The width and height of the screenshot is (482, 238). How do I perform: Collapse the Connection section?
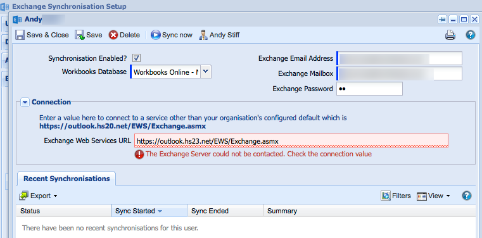(x=25, y=102)
